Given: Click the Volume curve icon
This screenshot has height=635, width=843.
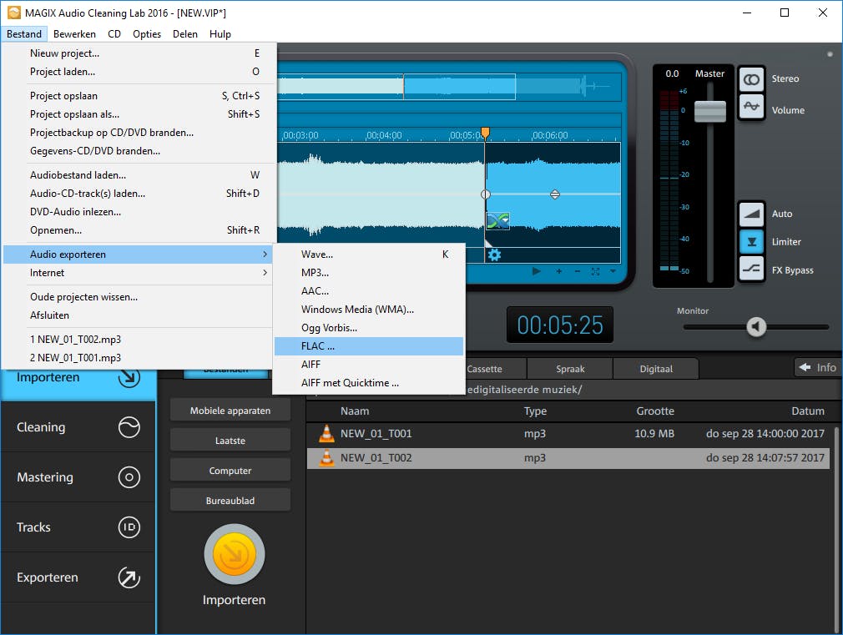Looking at the screenshot, I should [x=751, y=107].
